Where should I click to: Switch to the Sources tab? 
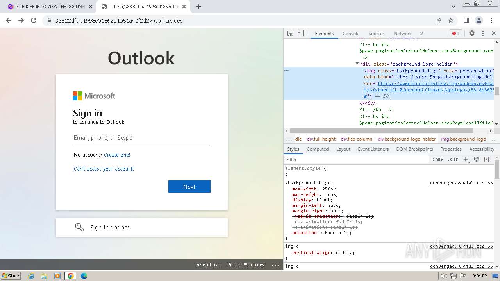(376, 34)
